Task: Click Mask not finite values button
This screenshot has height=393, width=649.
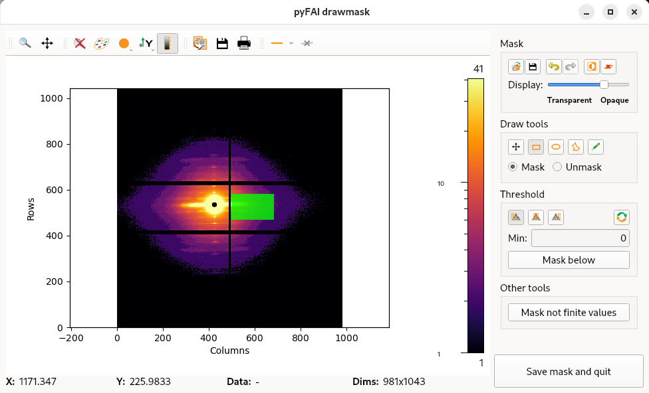Action: [569, 313]
